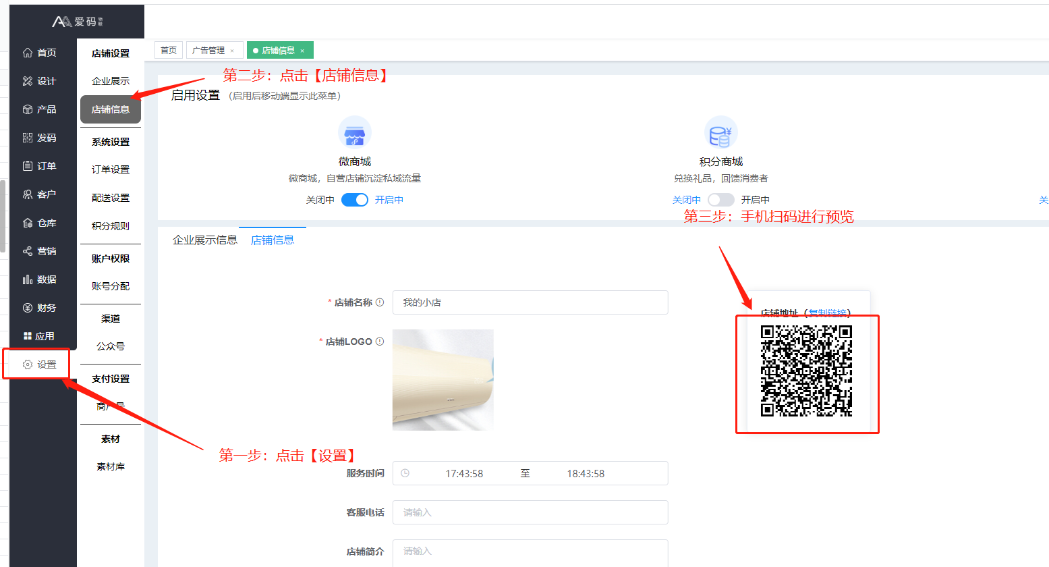Toggle the 积分商城 enable switch
Viewport: 1049px width, 567px height.
tap(721, 200)
